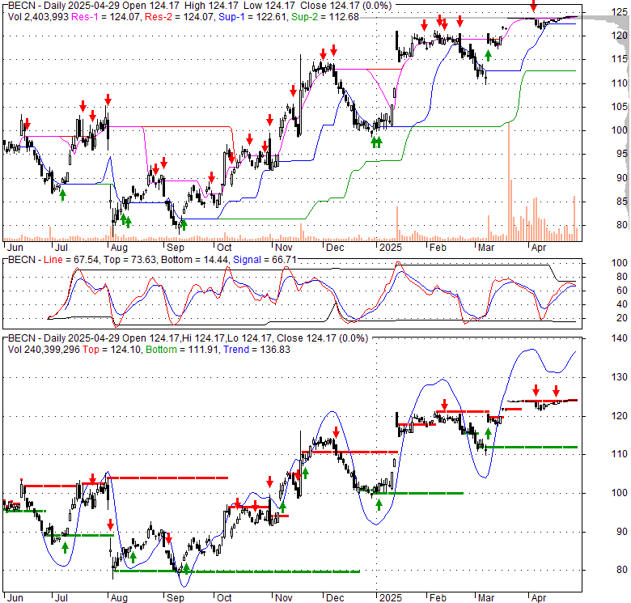Click the 115 price label on top chart axis
Image resolution: width=631 pixels, height=603 pixels.
click(620, 59)
